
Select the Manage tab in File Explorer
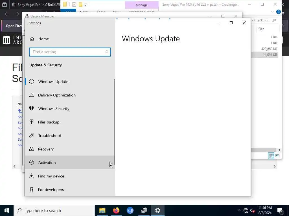point(142,5)
